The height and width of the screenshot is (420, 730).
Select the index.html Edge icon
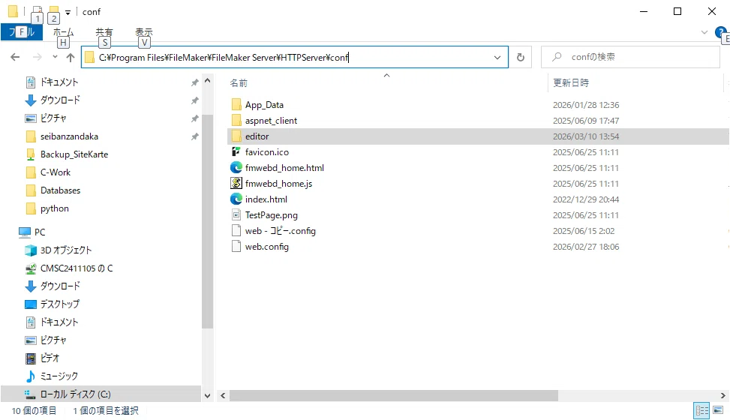point(236,199)
